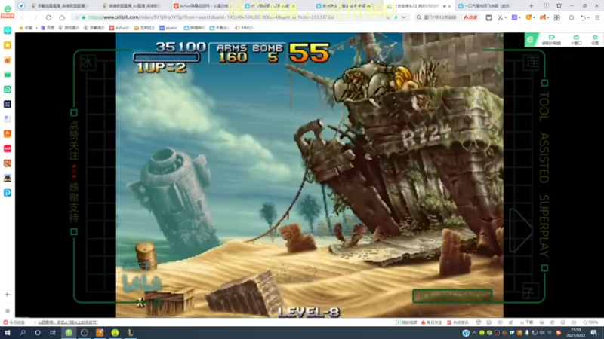This screenshot has height=339, width=604.
Task: Reload the page with the refresh icon
Action: tap(48, 17)
